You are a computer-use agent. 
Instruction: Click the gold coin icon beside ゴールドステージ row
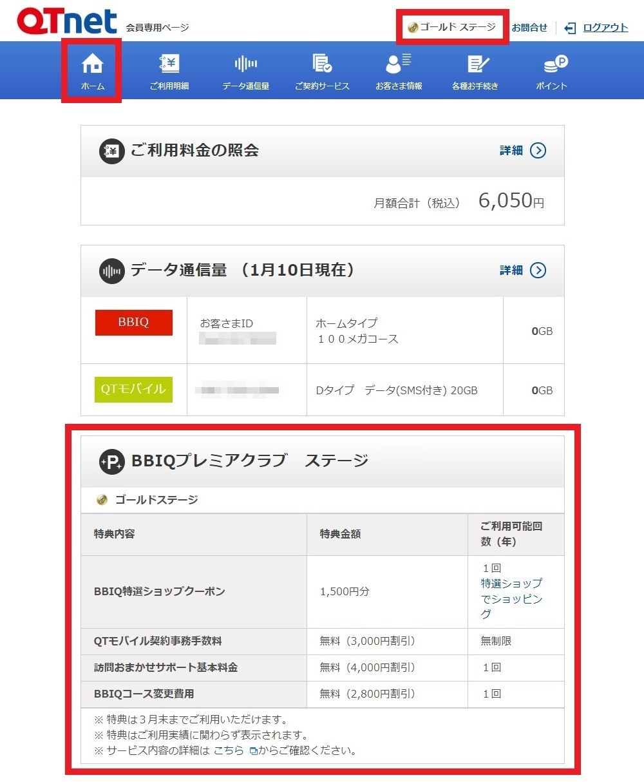102,500
